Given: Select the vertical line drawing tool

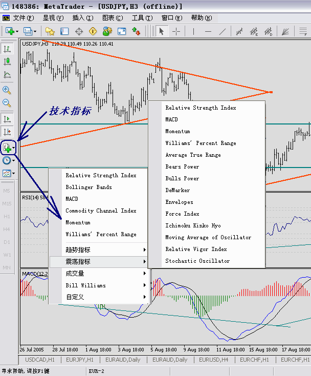Looking at the screenshot, I should click(x=193, y=31).
